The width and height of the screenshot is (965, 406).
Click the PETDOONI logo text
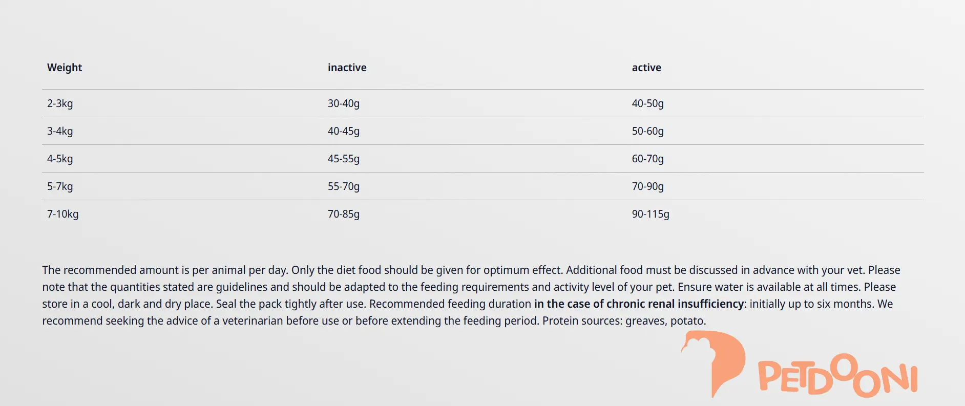point(837,378)
